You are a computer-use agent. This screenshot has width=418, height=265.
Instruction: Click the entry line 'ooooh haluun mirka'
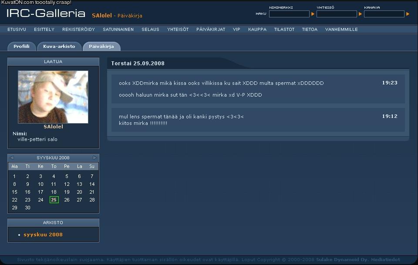point(190,95)
